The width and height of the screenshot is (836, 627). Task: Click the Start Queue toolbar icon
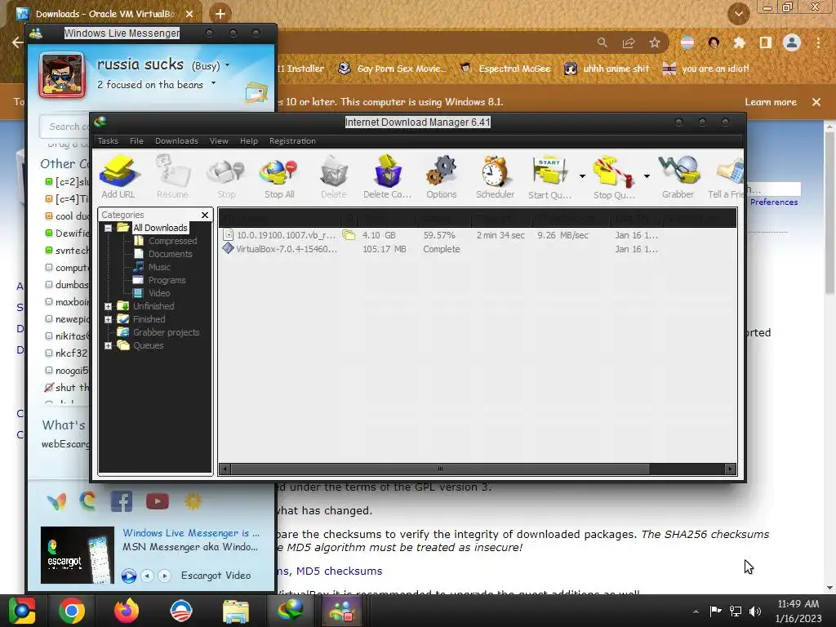pyautogui.click(x=549, y=176)
